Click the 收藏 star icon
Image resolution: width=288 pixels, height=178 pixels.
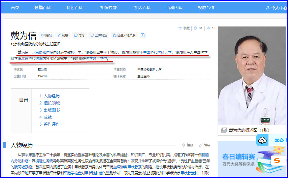point(180,28)
